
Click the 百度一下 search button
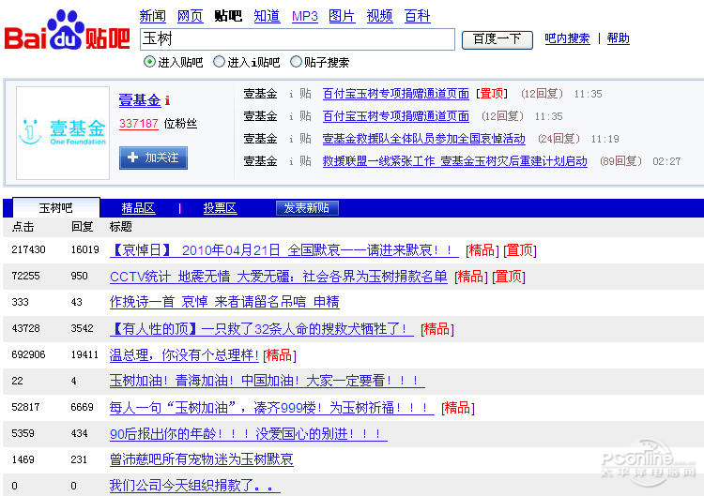tap(497, 39)
